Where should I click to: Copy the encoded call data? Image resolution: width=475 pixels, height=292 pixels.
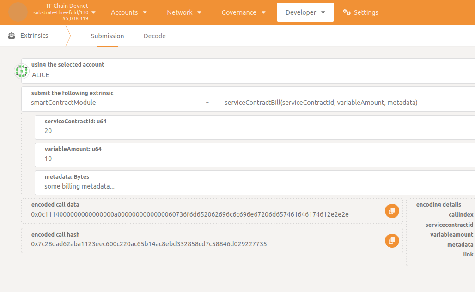click(392, 211)
